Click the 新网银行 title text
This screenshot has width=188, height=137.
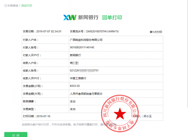pos(88,18)
